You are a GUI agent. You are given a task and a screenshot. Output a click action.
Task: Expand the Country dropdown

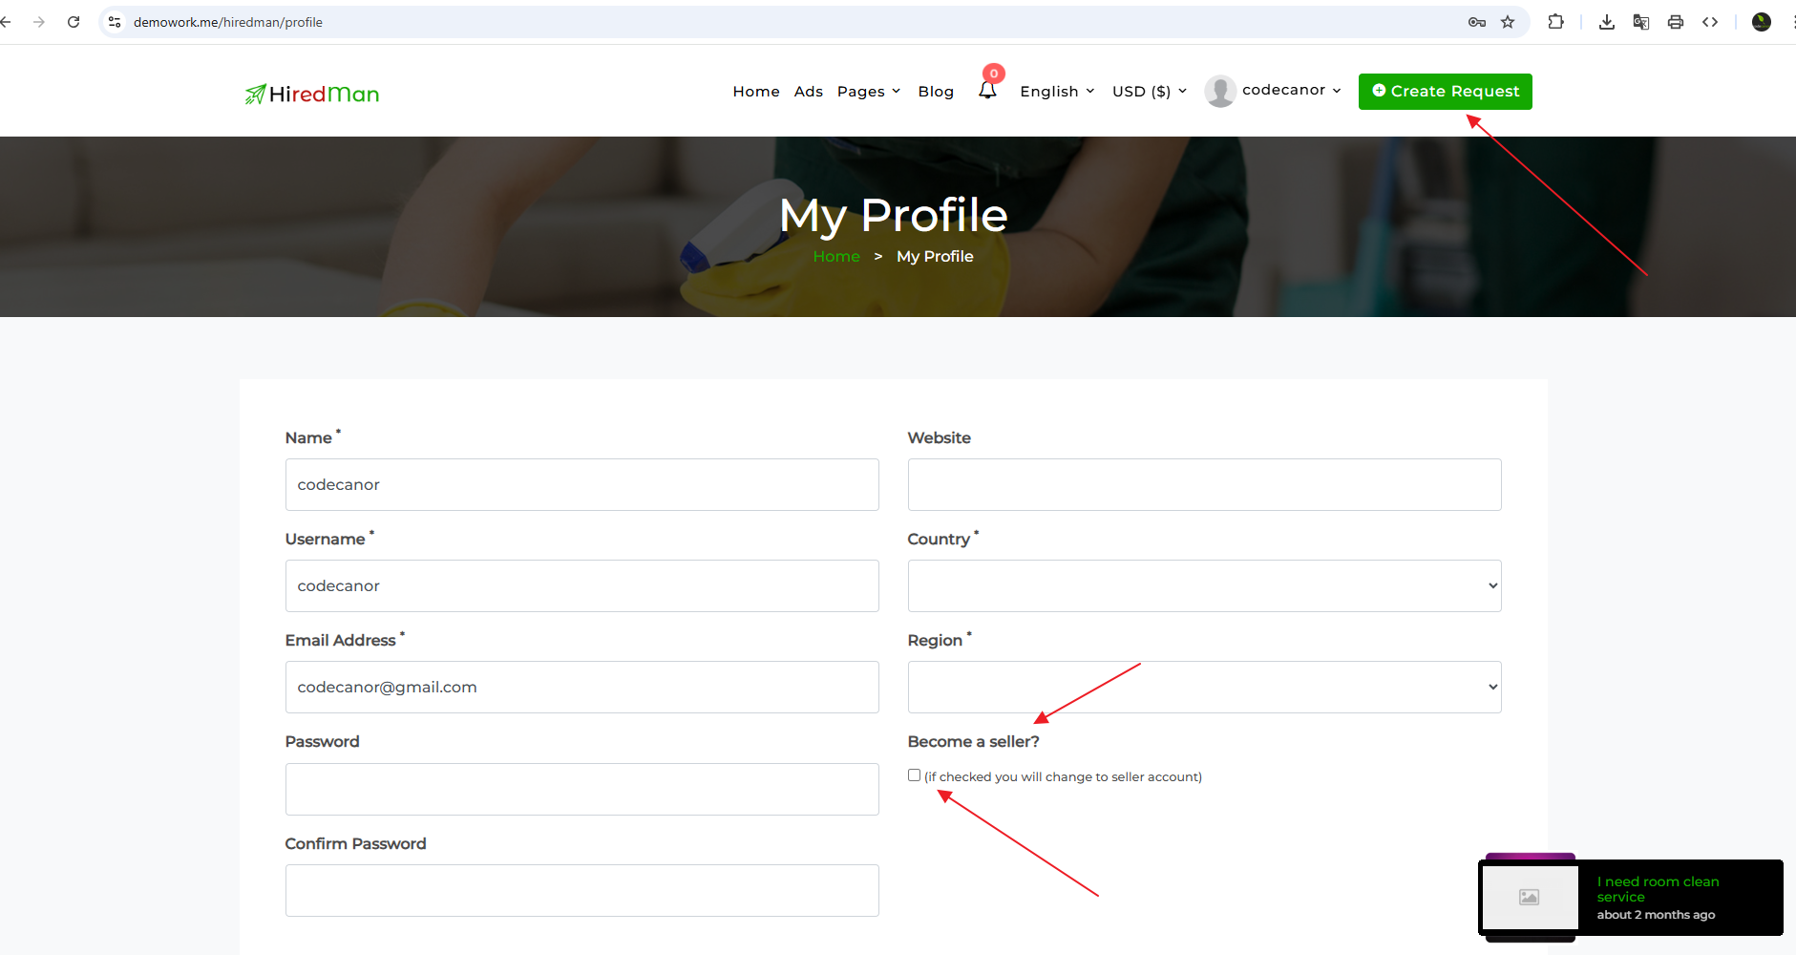click(1204, 585)
